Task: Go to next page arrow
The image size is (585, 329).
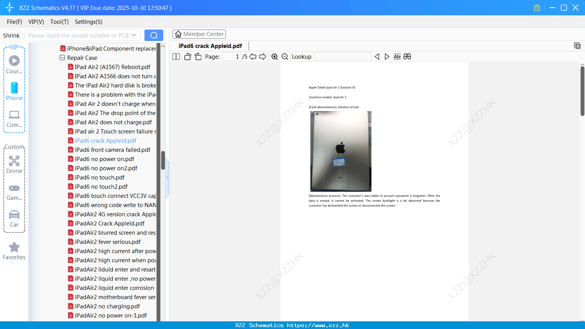Action: pyautogui.click(x=263, y=57)
